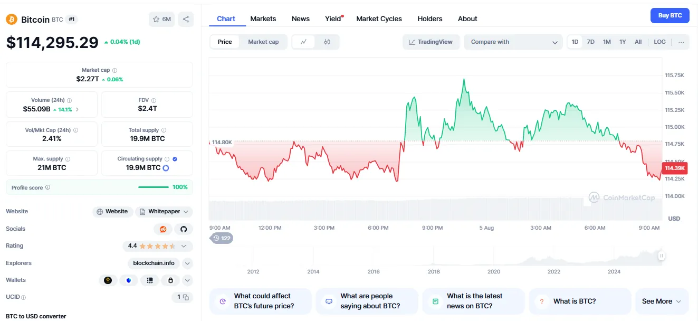The image size is (698, 321).
Task: Click the GitHub icon under Socials
Action: click(184, 229)
